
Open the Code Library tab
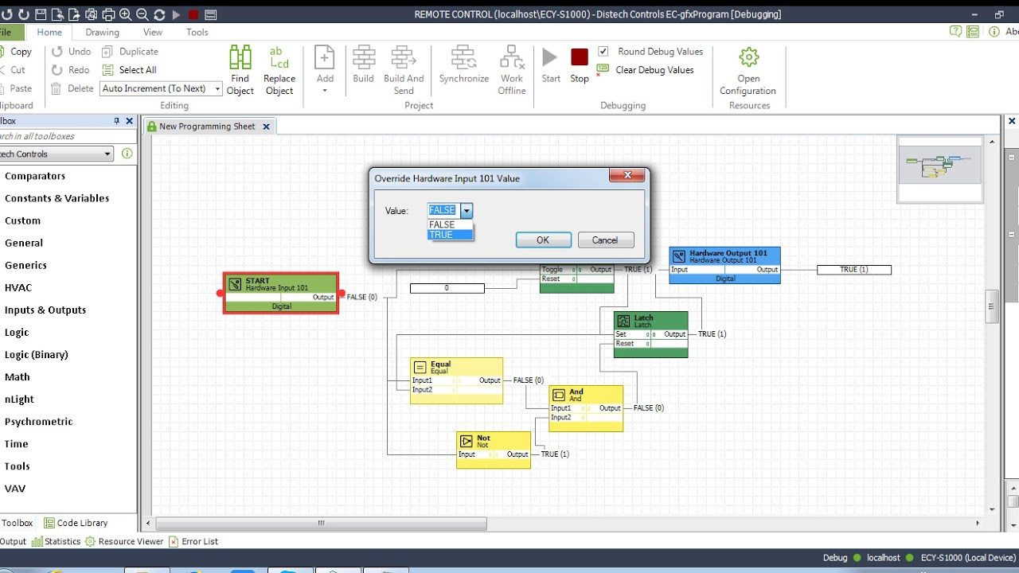pos(76,523)
